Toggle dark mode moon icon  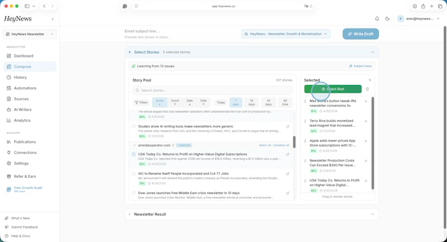pos(387,18)
